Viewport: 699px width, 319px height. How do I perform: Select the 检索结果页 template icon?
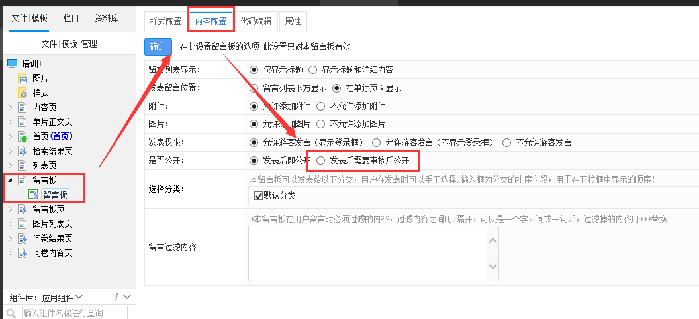[x=22, y=151]
